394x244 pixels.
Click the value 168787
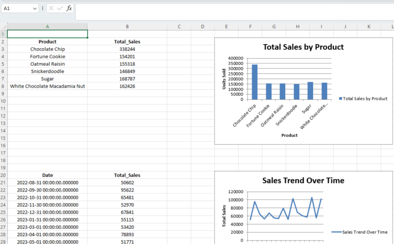[128, 79]
